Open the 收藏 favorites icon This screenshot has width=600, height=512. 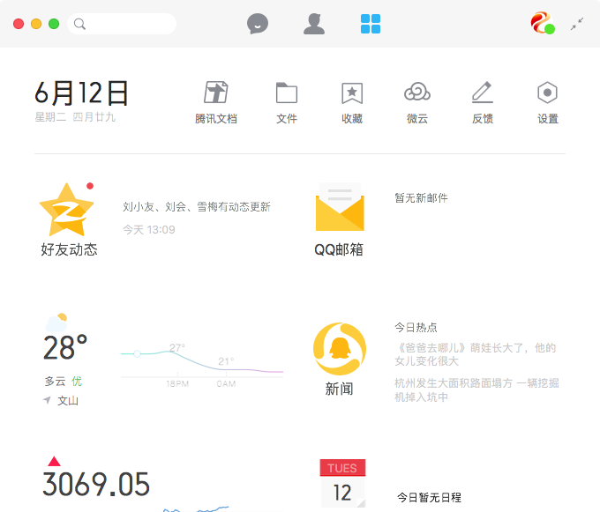tap(352, 93)
